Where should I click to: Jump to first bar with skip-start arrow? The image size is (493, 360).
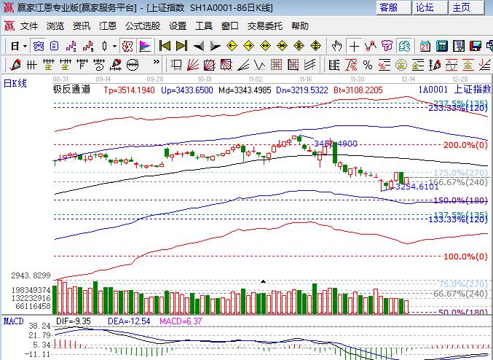pyautogui.click(x=165, y=46)
